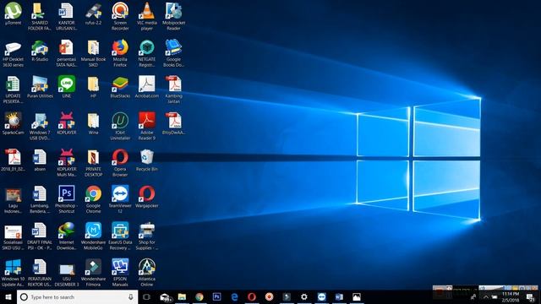Launch TeamViewer 12 desktop shortcut

120,199
